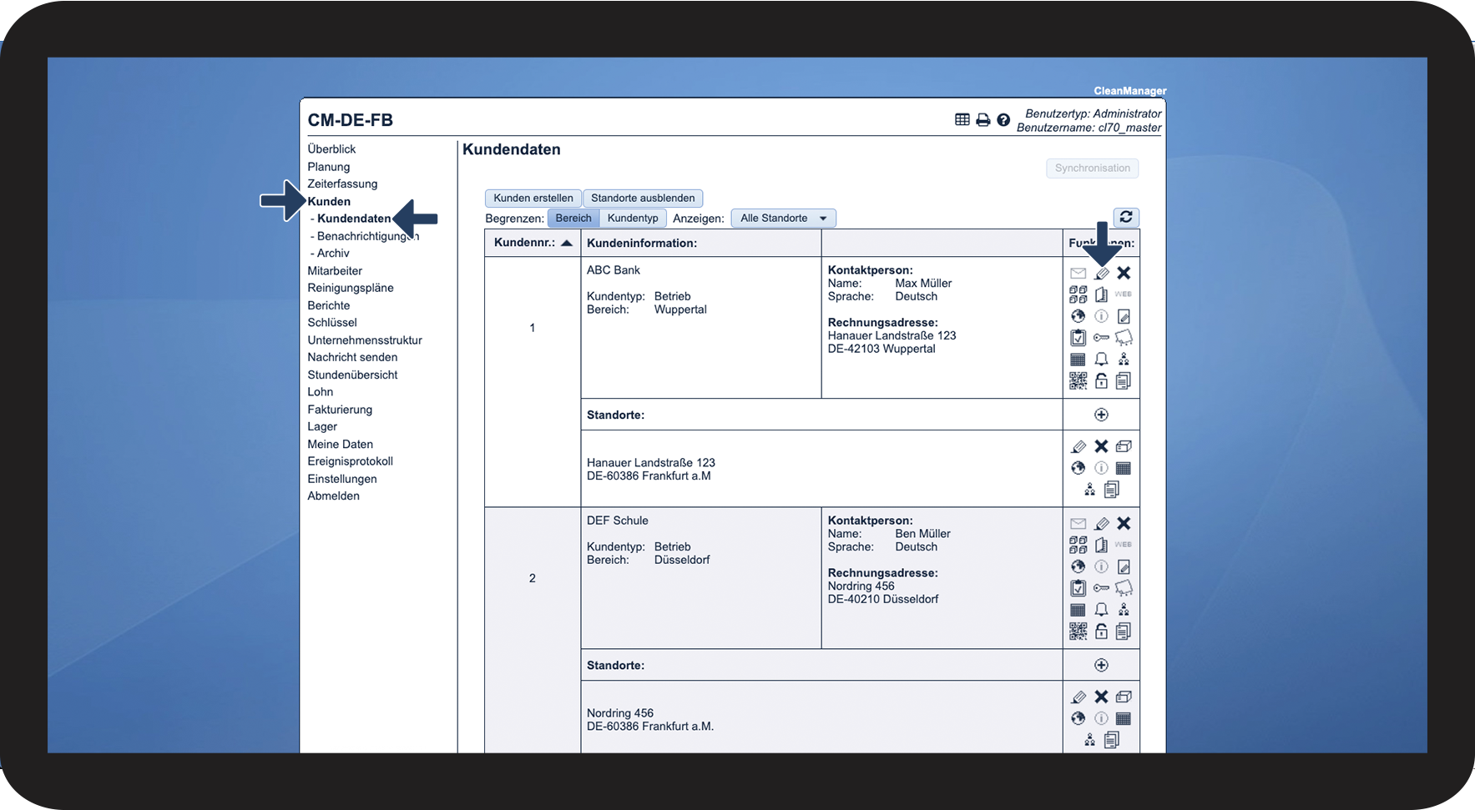Edit ABC Bank customer with pencil icon

(1102, 273)
